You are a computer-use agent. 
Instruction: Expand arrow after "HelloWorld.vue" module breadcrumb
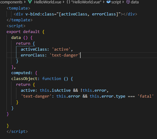(x=104, y=2)
